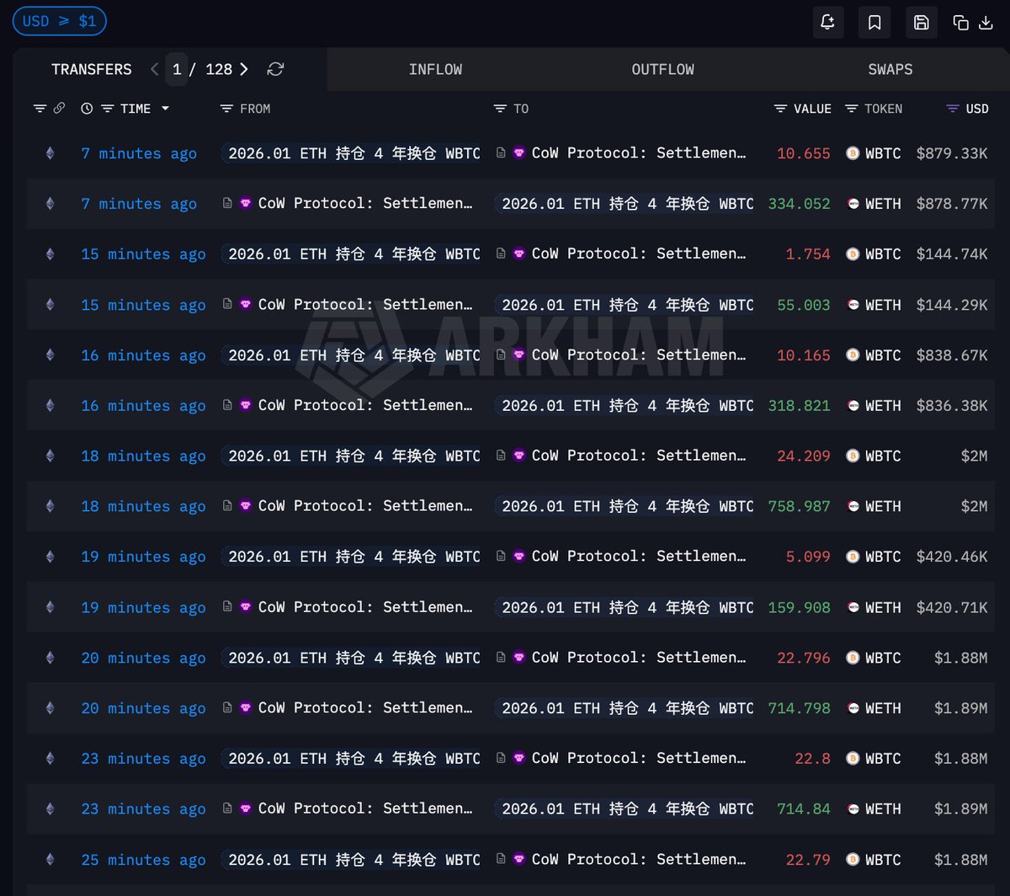
Task: Select the TRANSFERS tab
Action: [x=92, y=69]
